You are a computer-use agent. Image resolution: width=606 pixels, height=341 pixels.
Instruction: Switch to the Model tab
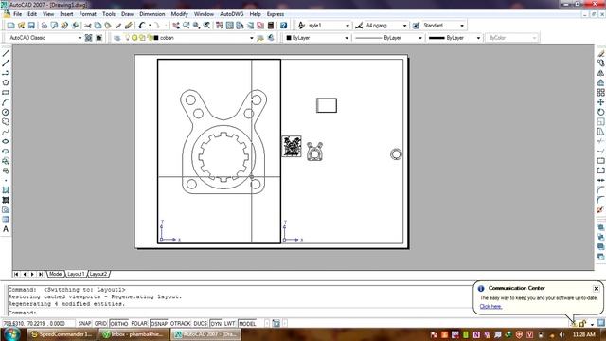click(x=55, y=274)
